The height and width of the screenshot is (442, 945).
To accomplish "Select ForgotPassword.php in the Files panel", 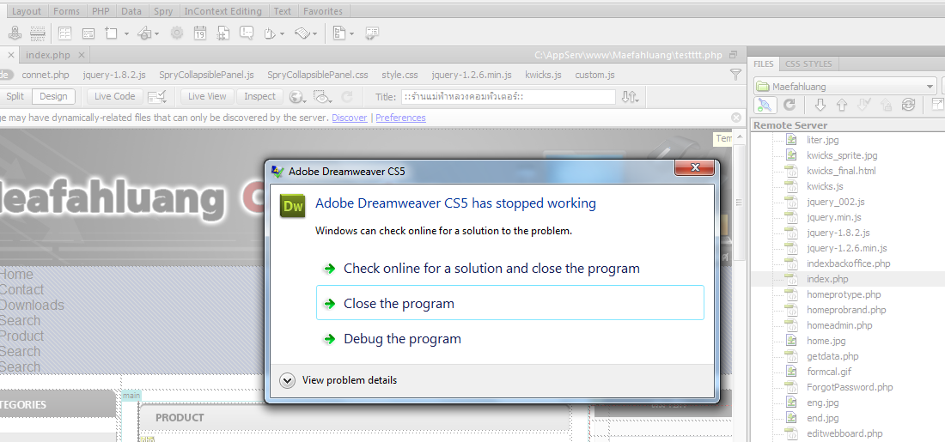I will [848, 387].
